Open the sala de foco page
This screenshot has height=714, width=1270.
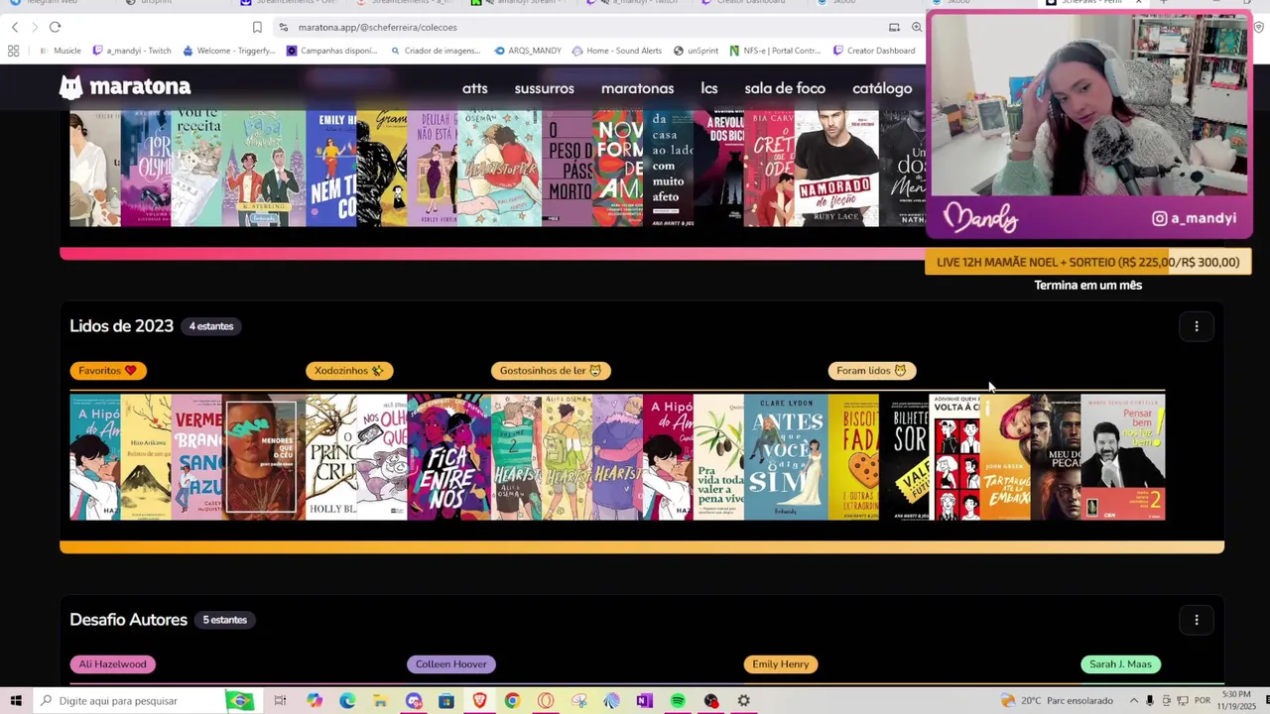[785, 88]
